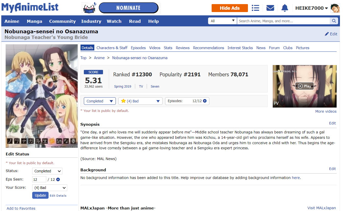Click the Visit MALxJapan link
Image resolution: width=343 pixels, height=211 pixels.
click(322, 208)
